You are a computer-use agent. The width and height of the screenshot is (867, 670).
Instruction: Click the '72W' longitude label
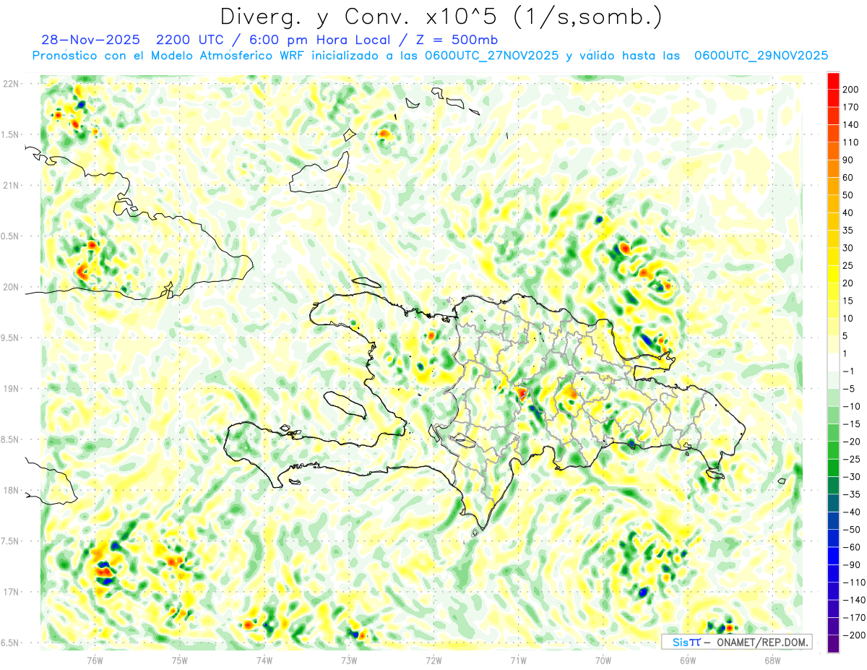point(433,660)
